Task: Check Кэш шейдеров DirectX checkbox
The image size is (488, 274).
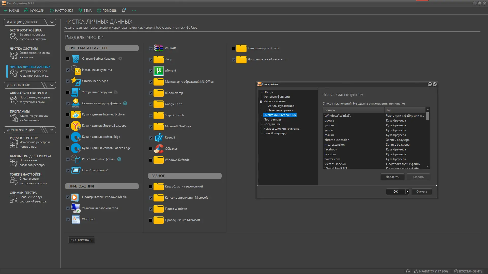Action: point(234,48)
